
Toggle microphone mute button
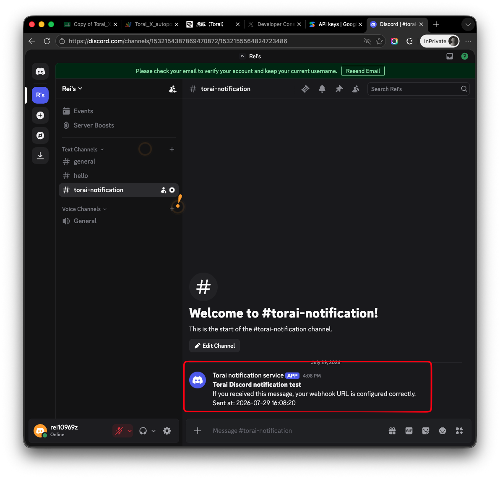coord(119,431)
